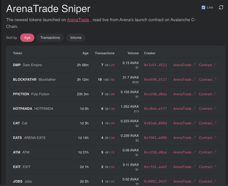Open creator address 0xf901…a40b
The image size is (228, 186).
coord(156,138)
